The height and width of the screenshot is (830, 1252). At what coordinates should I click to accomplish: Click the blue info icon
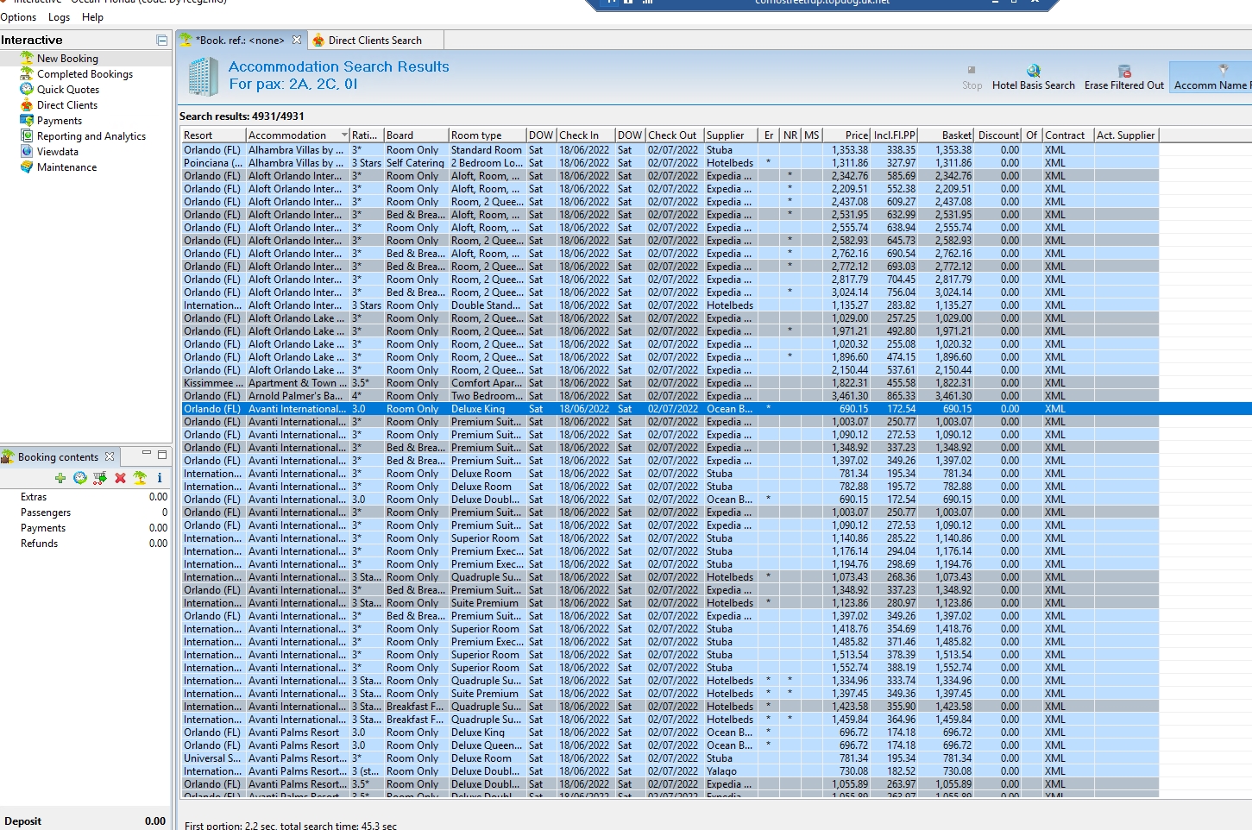160,478
